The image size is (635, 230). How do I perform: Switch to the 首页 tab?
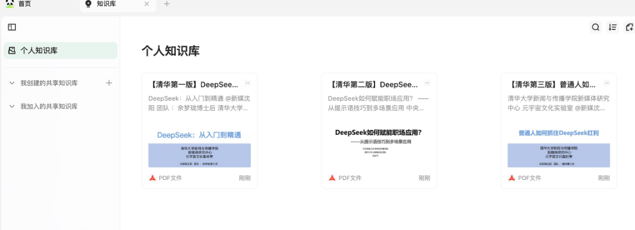coord(25,4)
